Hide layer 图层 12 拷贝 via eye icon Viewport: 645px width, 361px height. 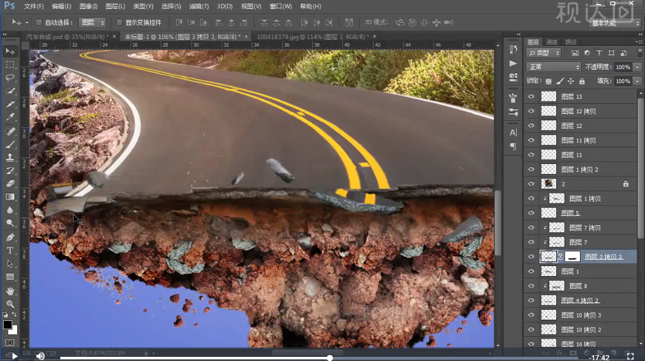click(x=531, y=111)
